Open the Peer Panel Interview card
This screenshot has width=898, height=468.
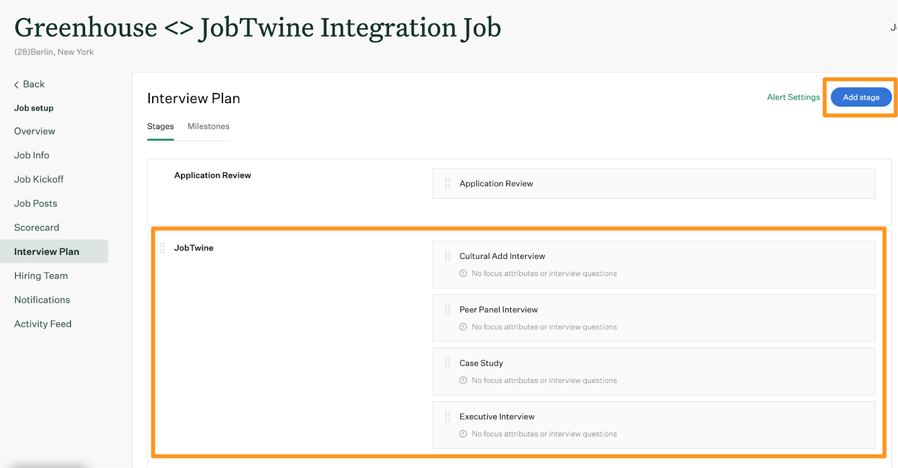[653, 318]
